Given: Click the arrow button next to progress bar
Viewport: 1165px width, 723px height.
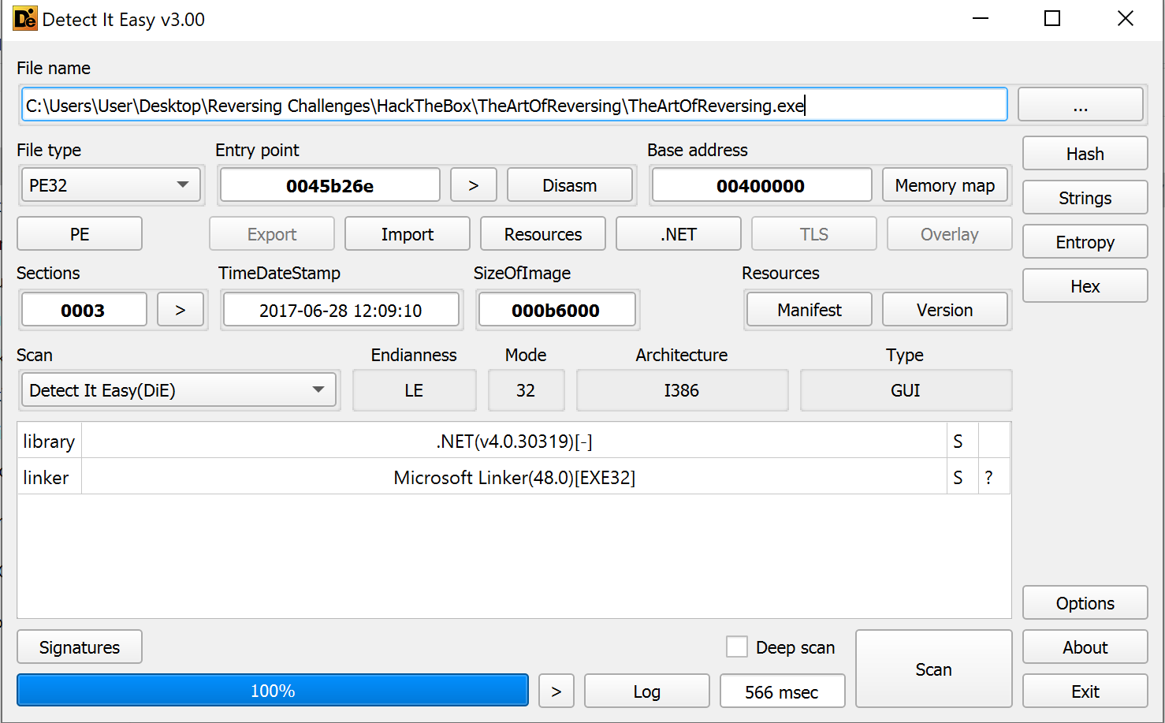Looking at the screenshot, I should (556, 691).
